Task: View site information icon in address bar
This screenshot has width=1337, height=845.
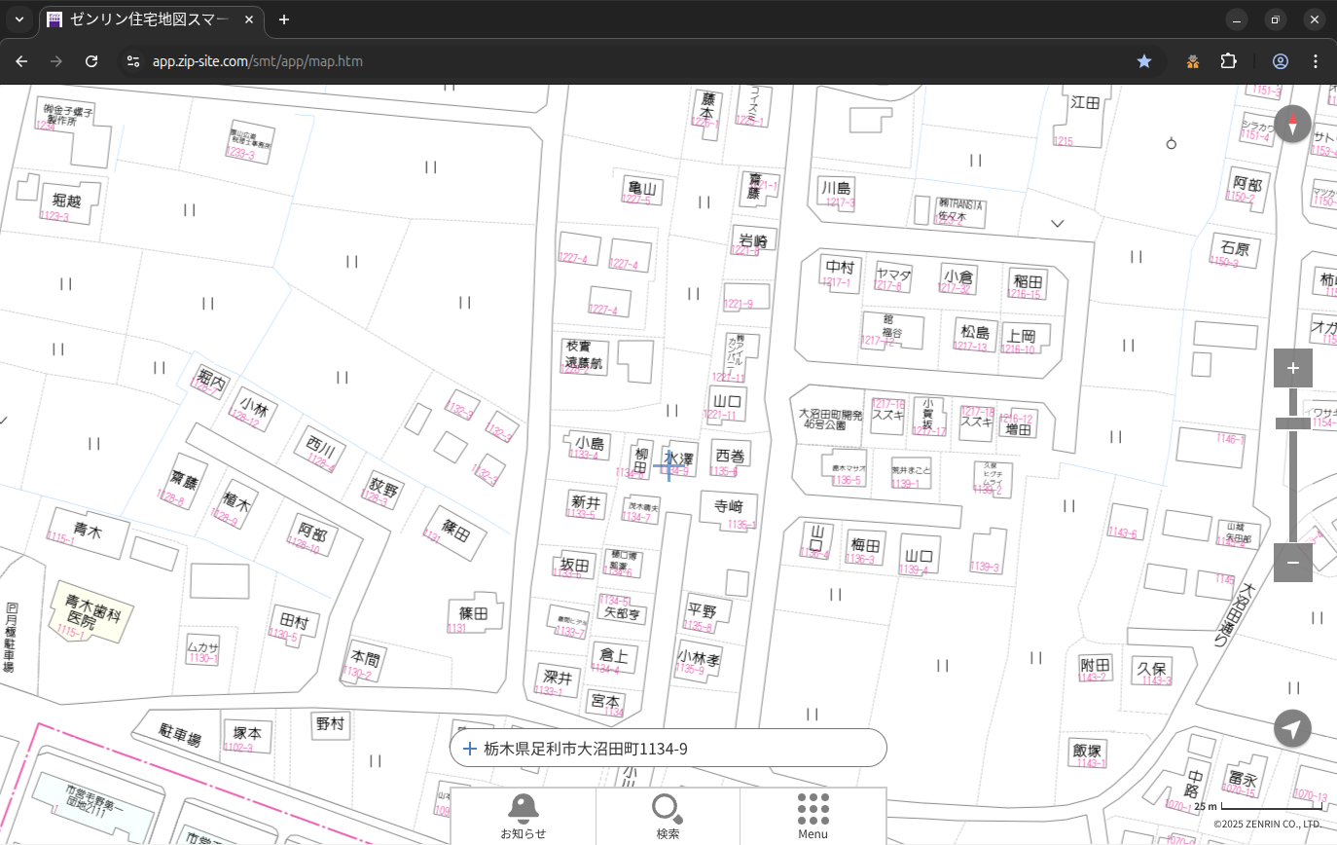Action: pos(133,61)
